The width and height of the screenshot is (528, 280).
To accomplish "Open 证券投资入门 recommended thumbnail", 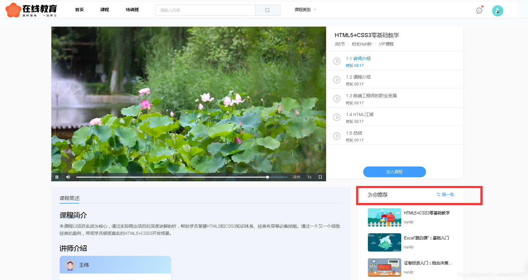I will pyautogui.click(x=385, y=267).
